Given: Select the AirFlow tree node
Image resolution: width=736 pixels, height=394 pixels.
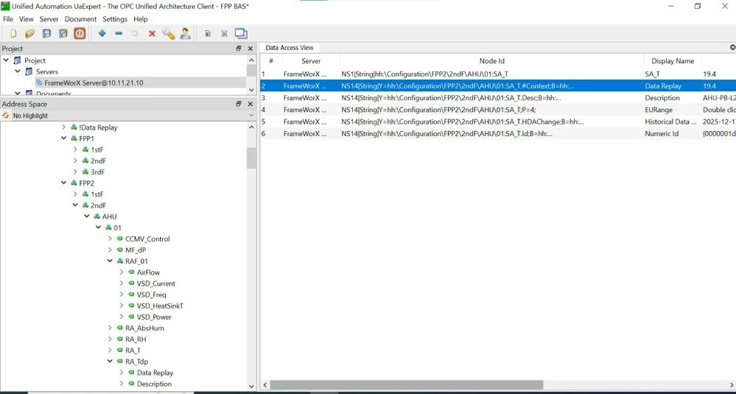Looking at the screenshot, I should click(x=148, y=272).
